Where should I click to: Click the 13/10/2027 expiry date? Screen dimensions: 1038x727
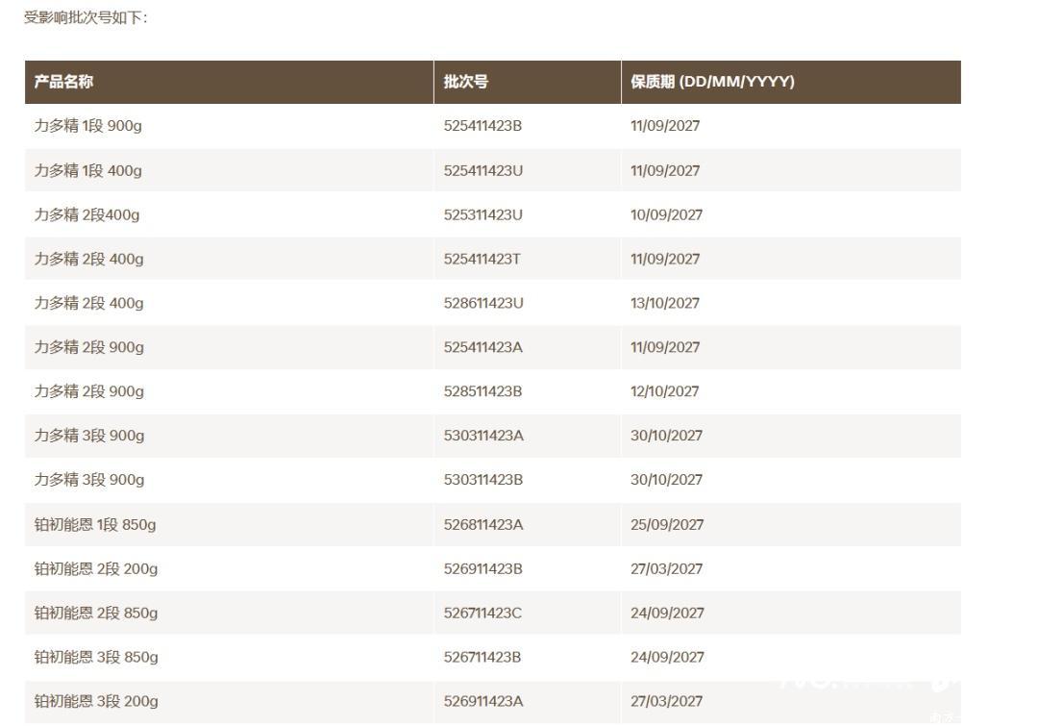(665, 303)
